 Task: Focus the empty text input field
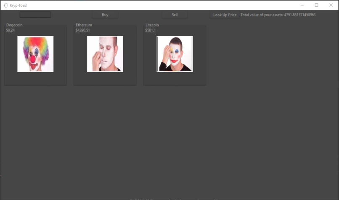point(35,15)
